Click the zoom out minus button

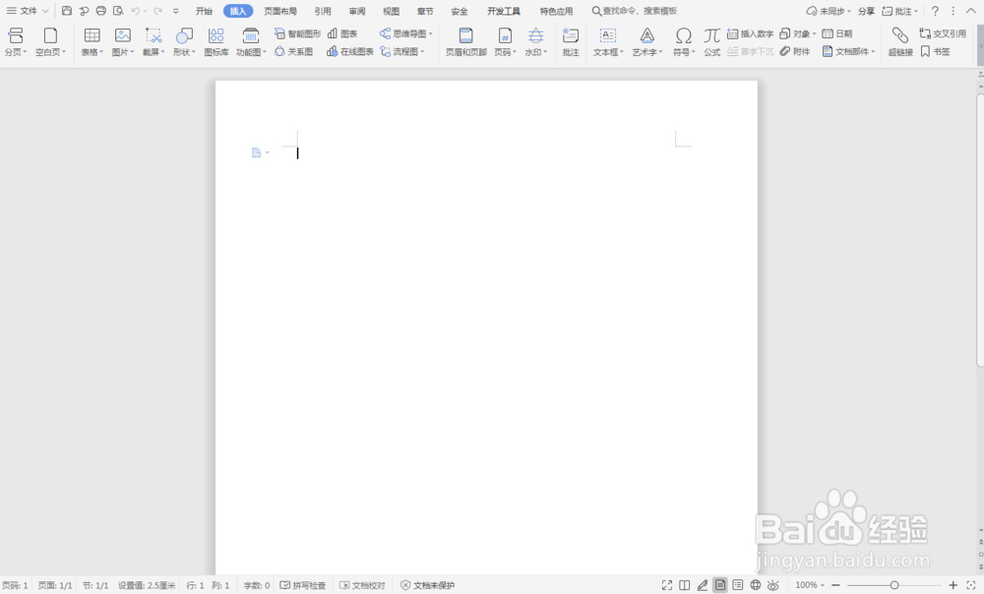835,585
